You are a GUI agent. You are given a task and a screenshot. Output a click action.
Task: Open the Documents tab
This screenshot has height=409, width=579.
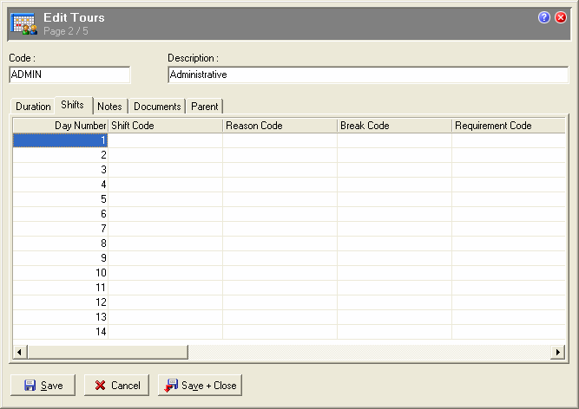(x=157, y=107)
